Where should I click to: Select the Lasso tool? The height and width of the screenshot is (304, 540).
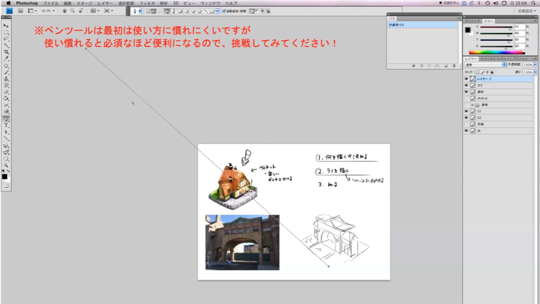pyautogui.click(x=6, y=39)
